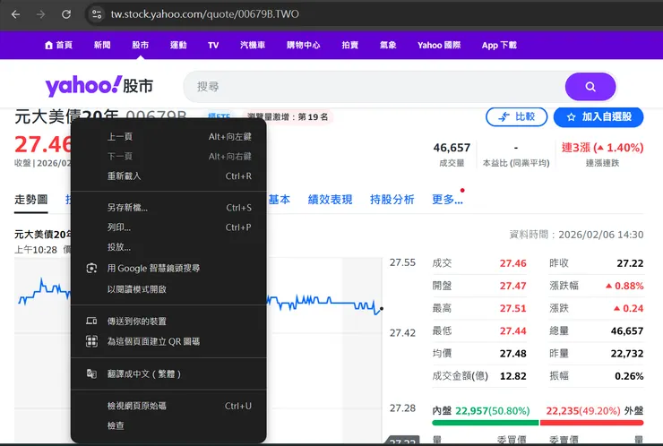This screenshot has width=663, height=446.
Task: Click the 46,657 成交量 value at top
Action: (452, 148)
